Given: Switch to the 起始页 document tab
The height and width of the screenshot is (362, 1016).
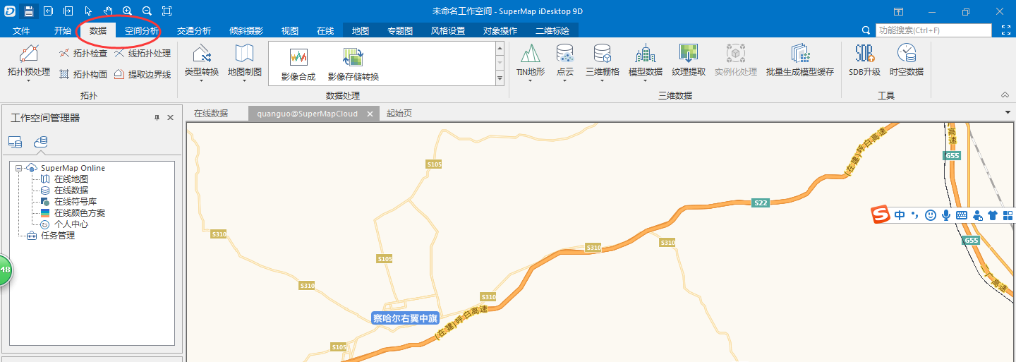Looking at the screenshot, I should click(399, 113).
